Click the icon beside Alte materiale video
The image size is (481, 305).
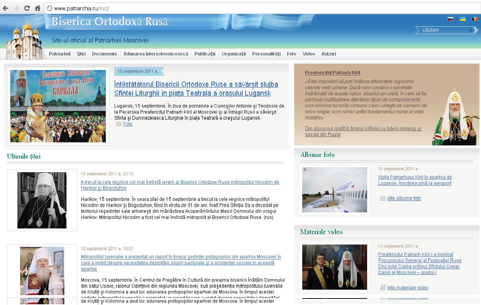(x=383, y=287)
